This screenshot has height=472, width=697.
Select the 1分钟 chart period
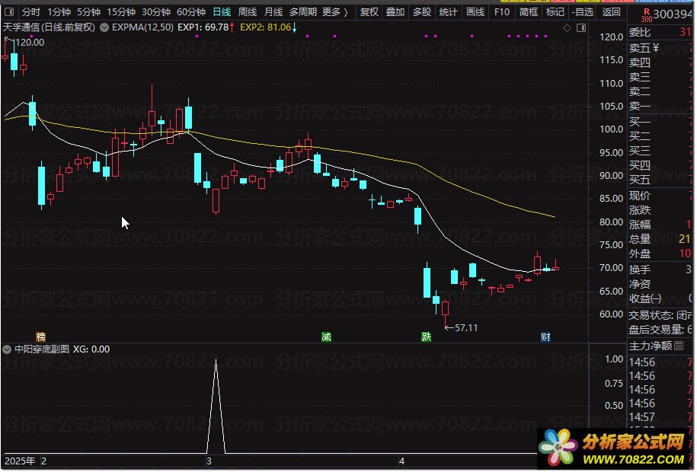tap(59, 12)
